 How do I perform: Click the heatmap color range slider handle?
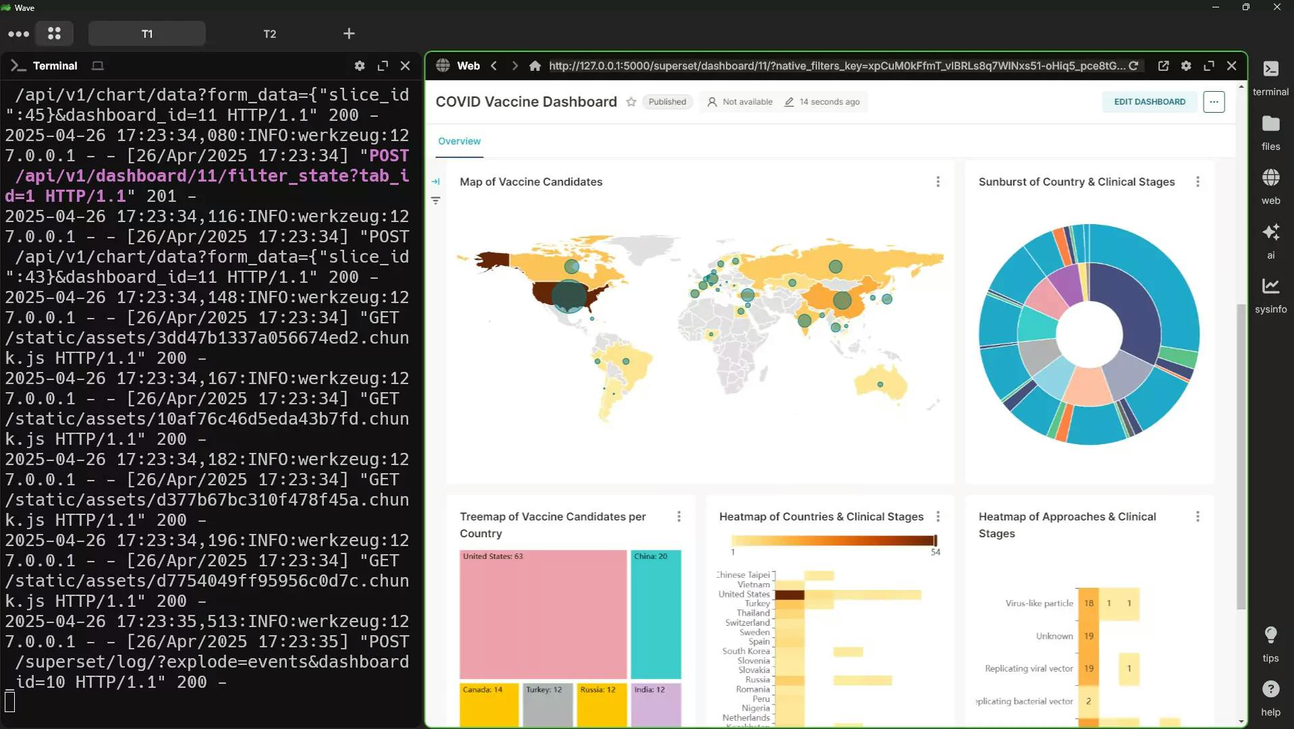(x=935, y=540)
